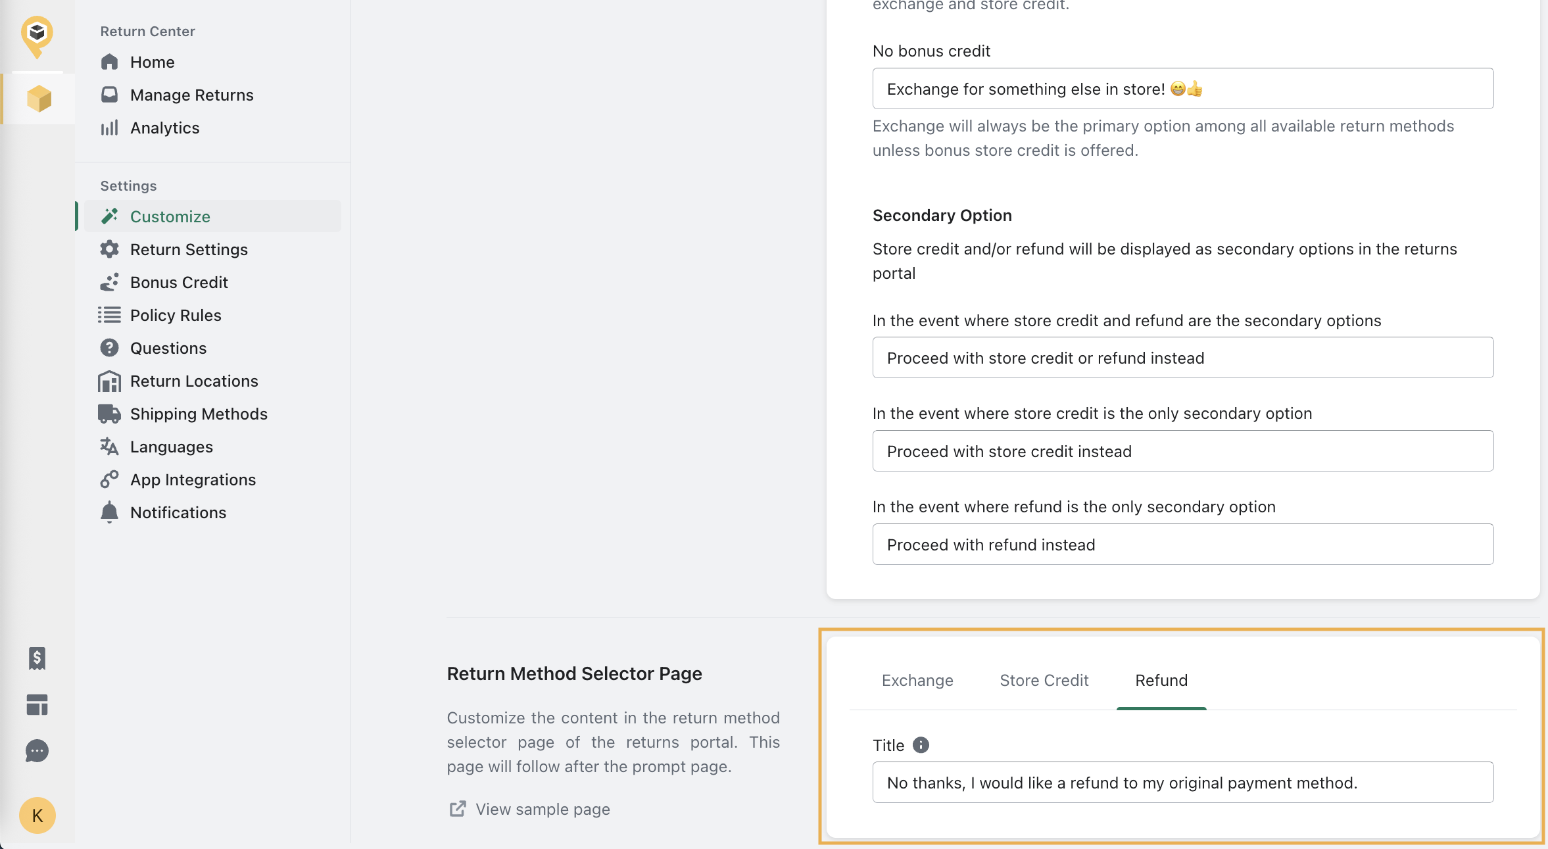Open the Return Center box icon
This screenshot has height=849, width=1548.
(x=39, y=99)
